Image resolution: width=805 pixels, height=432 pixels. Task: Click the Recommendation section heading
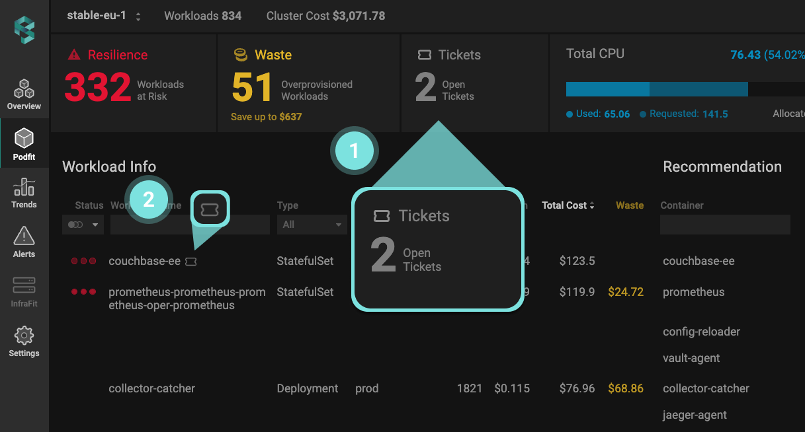[x=722, y=166]
